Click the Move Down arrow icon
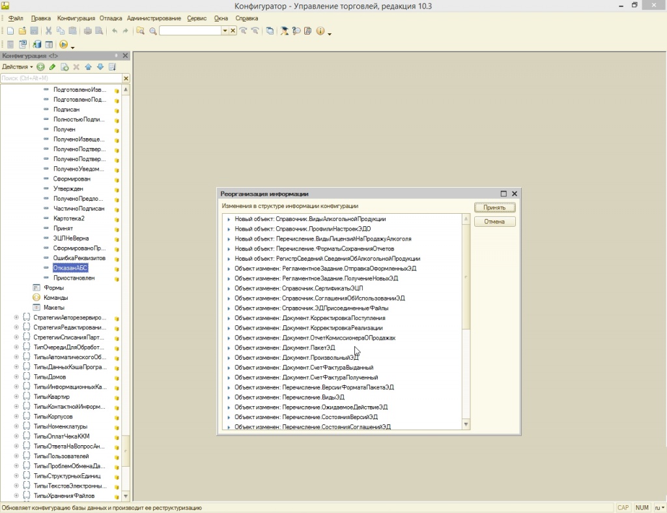The width and height of the screenshot is (667, 513). point(100,67)
